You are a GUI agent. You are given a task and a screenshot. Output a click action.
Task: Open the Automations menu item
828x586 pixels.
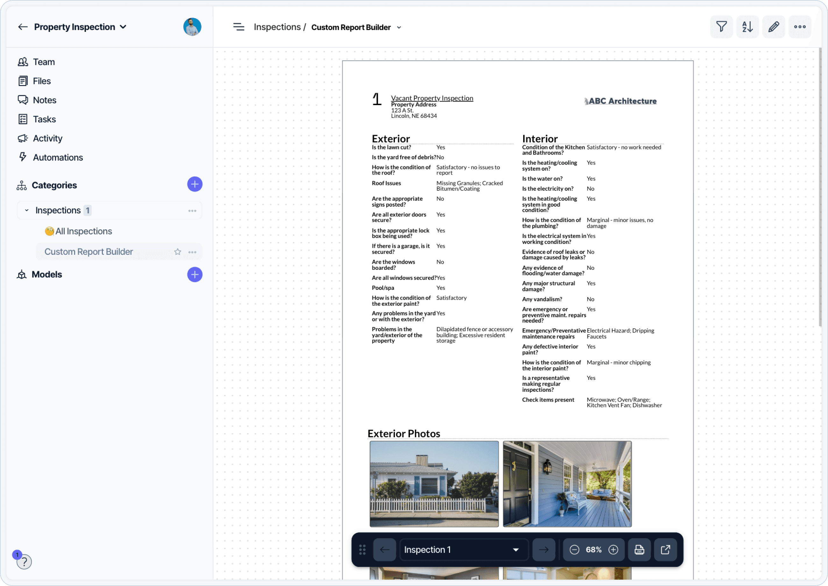click(x=58, y=157)
